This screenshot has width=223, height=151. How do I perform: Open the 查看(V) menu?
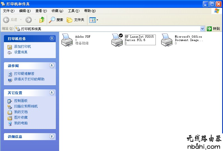(41, 11)
